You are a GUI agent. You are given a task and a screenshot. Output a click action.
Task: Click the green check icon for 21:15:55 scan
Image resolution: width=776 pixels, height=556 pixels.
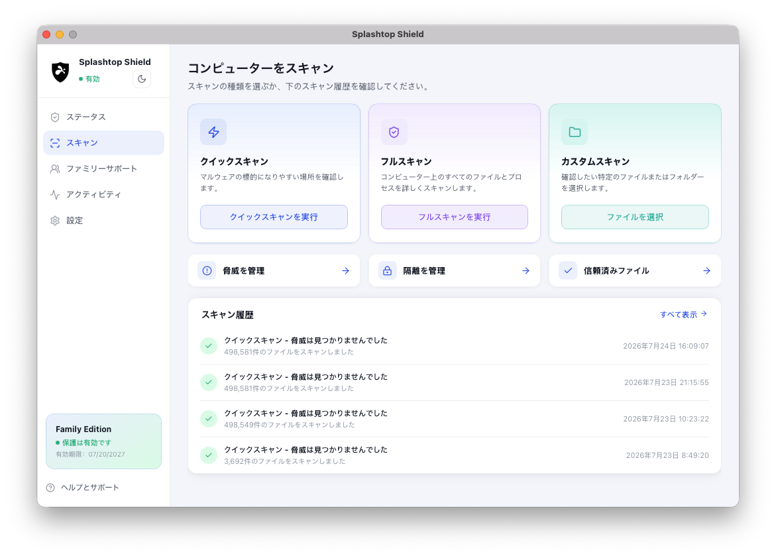209,382
